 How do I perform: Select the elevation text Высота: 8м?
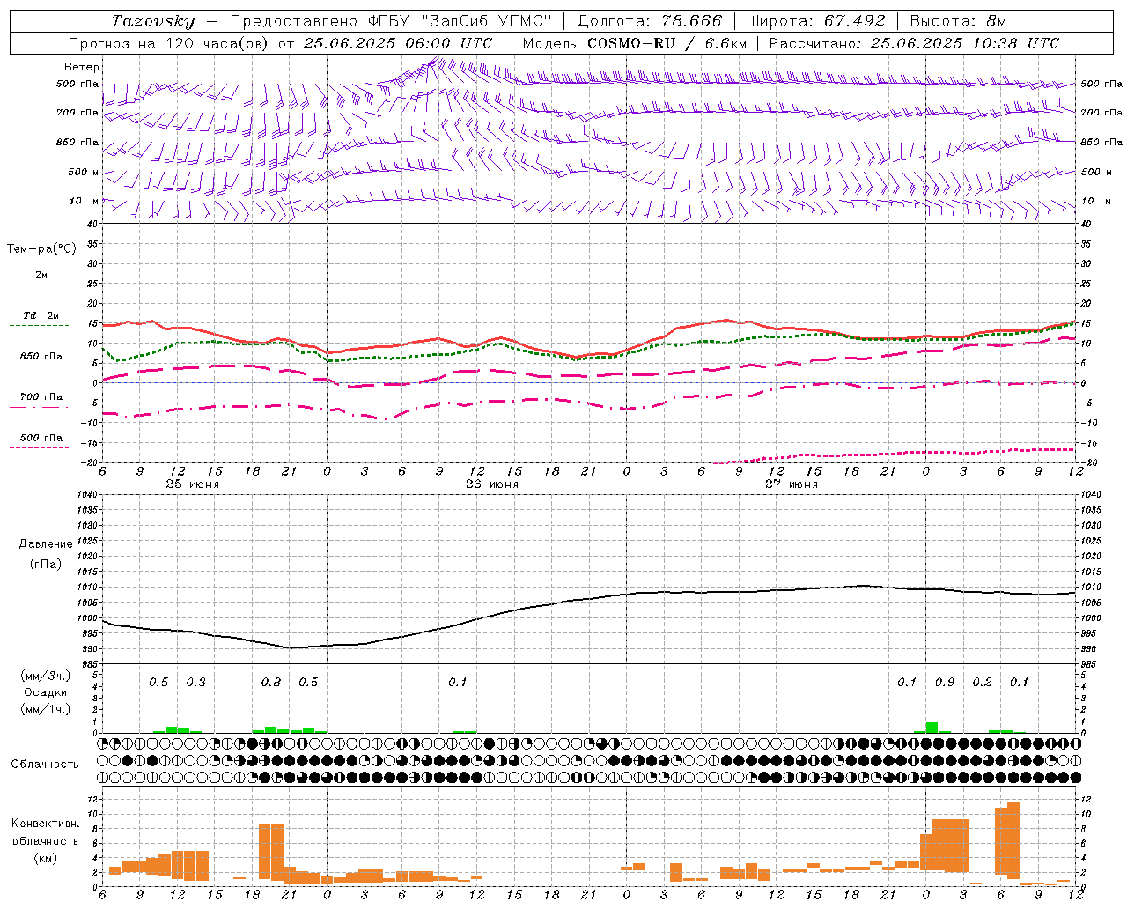pos(958,21)
